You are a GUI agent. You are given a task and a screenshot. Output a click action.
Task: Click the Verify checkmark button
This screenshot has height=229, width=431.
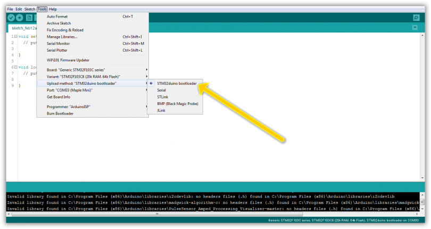coord(11,18)
